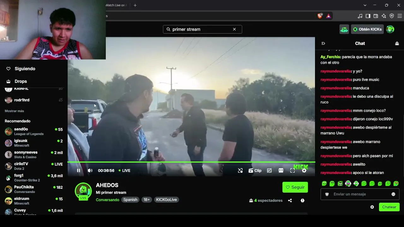The width and height of the screenshot is (404, 227).
Task: Open the emoji picker in chat input
Action: 393,194
